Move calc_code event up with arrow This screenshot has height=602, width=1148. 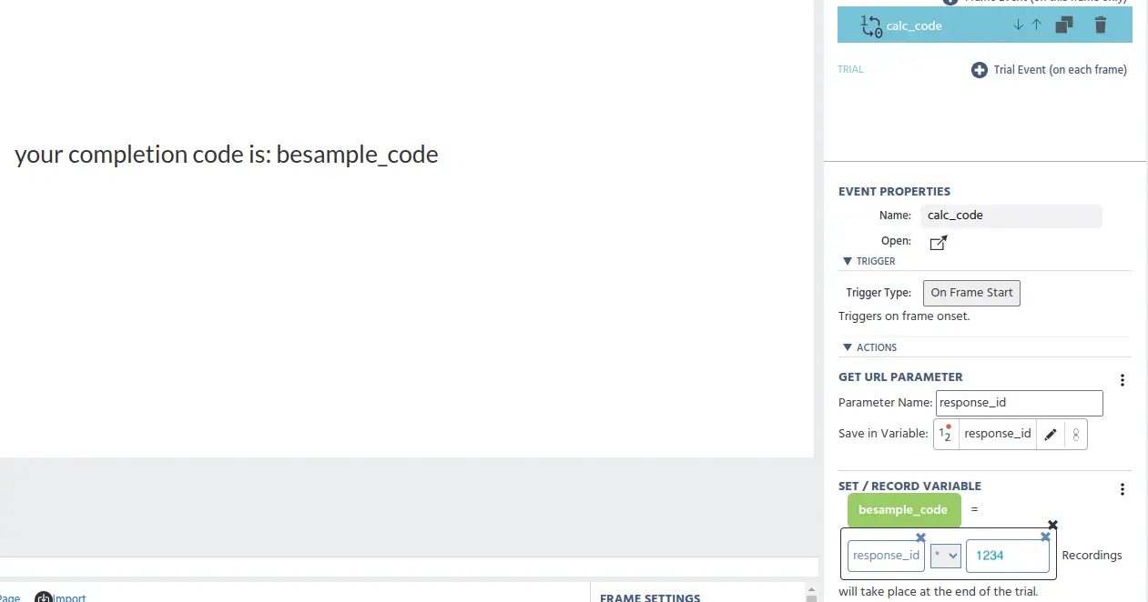point(1036,25)
